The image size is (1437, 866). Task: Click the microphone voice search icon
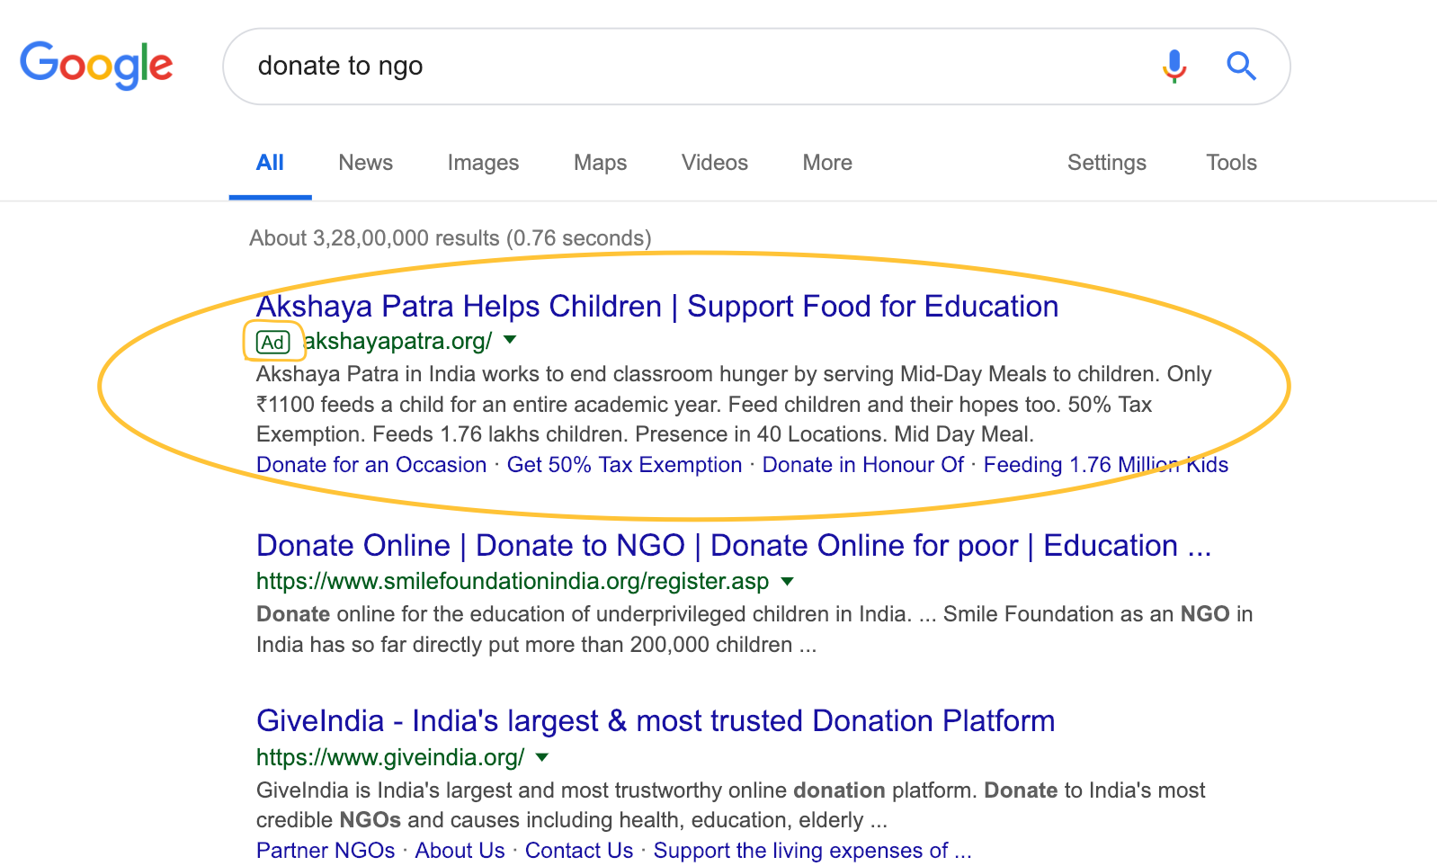point(1174,66)
